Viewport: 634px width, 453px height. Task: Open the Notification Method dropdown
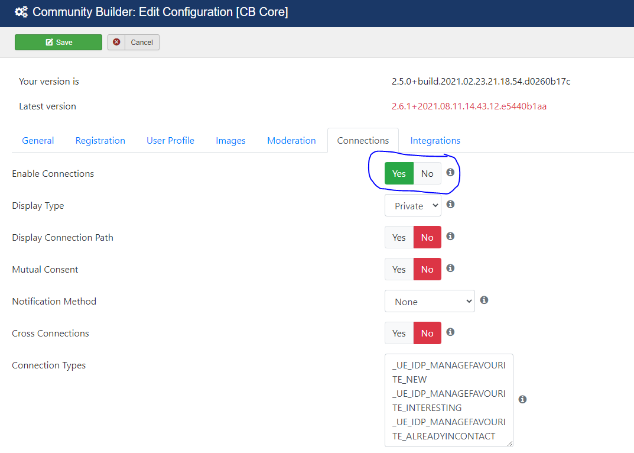430,302
